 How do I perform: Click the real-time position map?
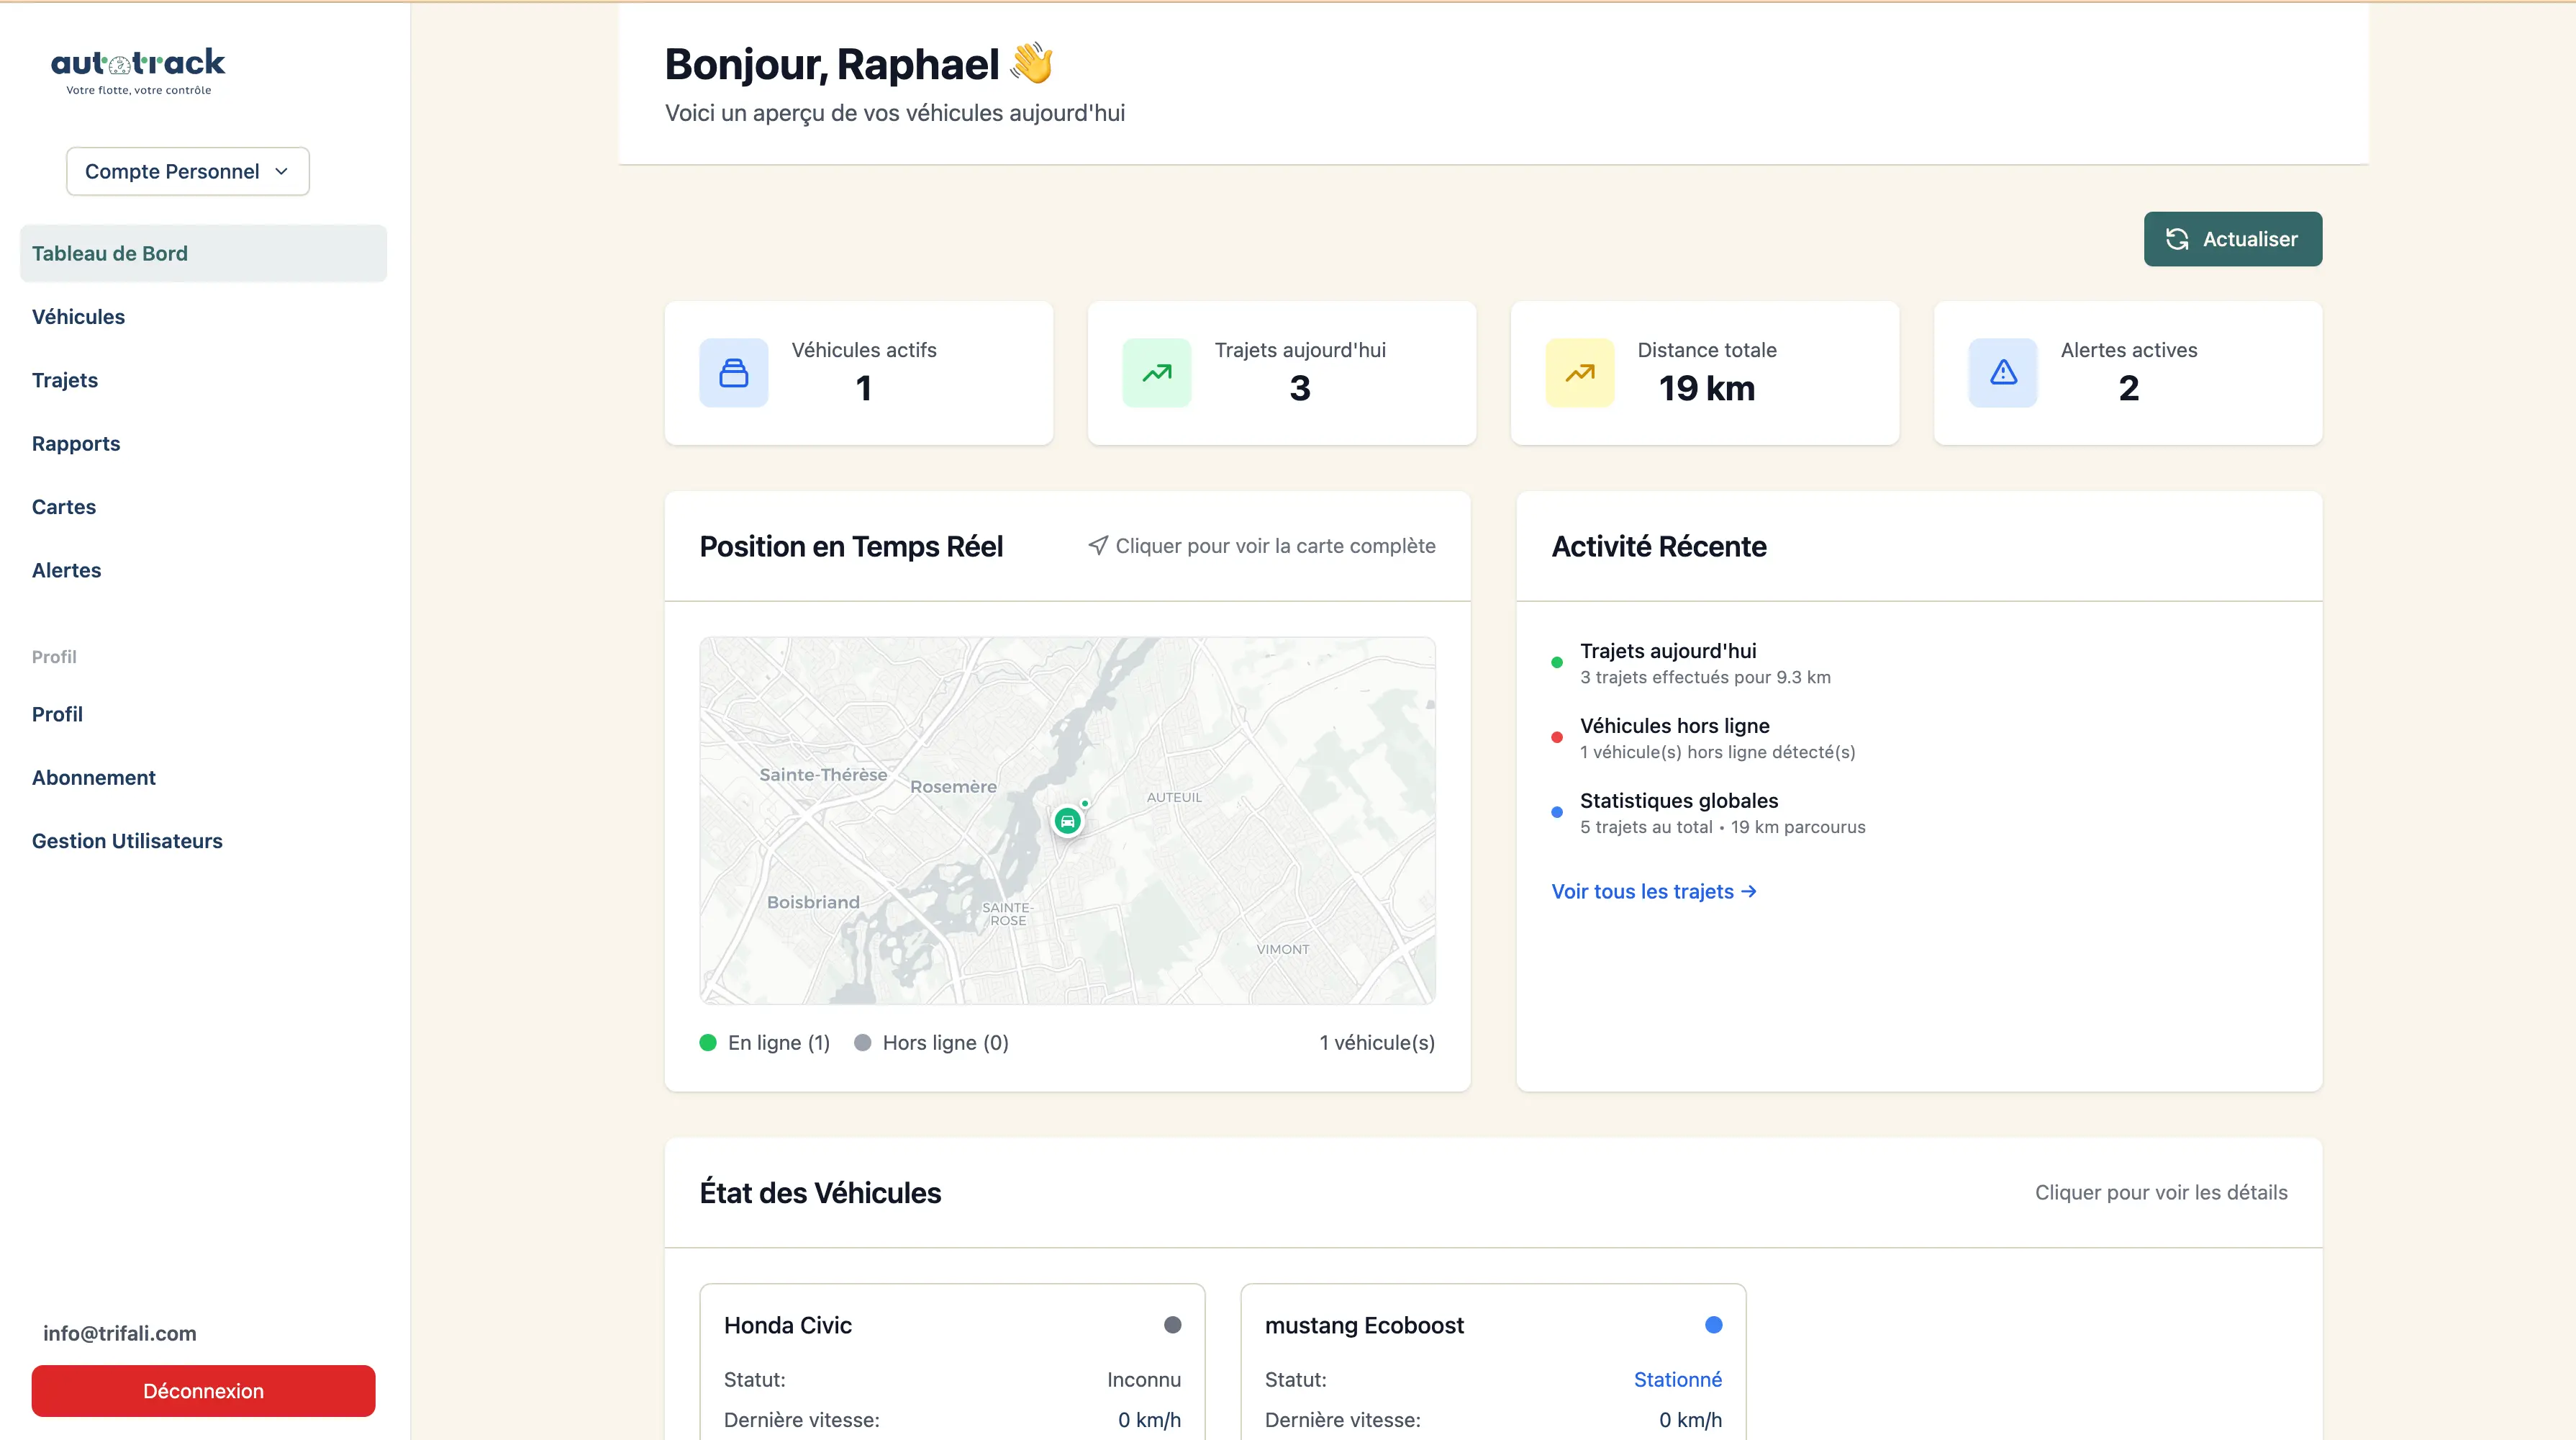click(x=1067, y=821)
